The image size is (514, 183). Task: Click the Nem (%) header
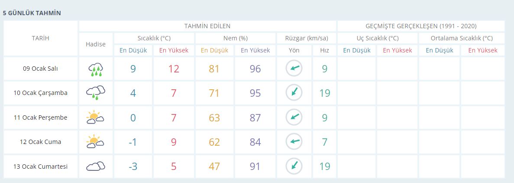(x=235, y=38)
